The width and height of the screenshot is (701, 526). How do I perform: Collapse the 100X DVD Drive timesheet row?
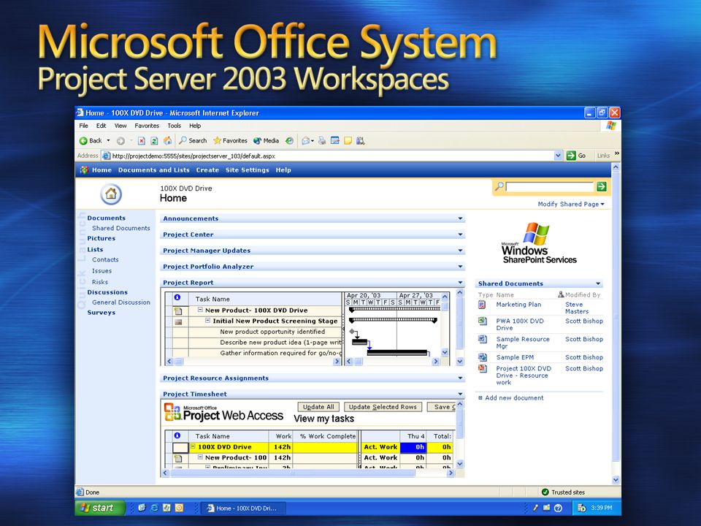[193, 446]
